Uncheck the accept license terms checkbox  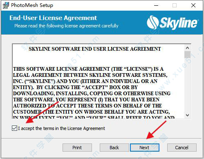click(x=14, y=128)
